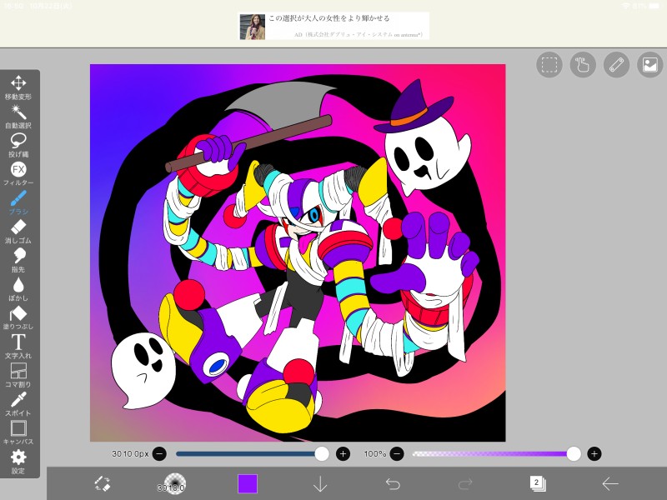Select the Bucket fill tool (塗りつぶし)
Image resolution: width=667 pixels, height=500 pixels.
click(x=18, y=317)
